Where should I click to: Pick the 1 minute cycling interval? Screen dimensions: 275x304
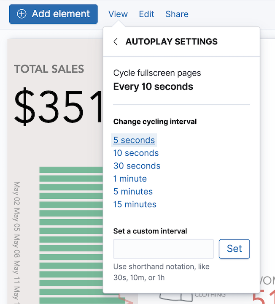pos(130,179)
